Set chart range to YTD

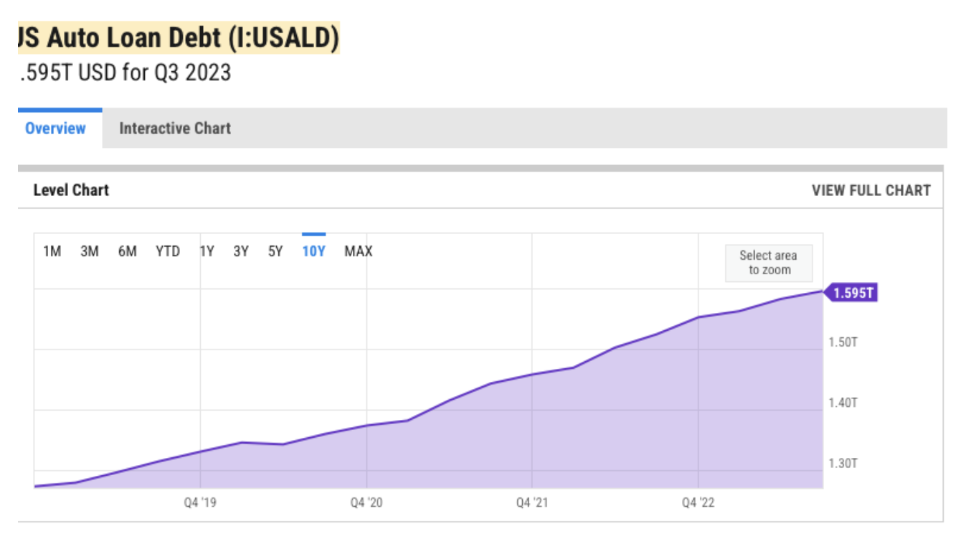click(x=168, y=251)
